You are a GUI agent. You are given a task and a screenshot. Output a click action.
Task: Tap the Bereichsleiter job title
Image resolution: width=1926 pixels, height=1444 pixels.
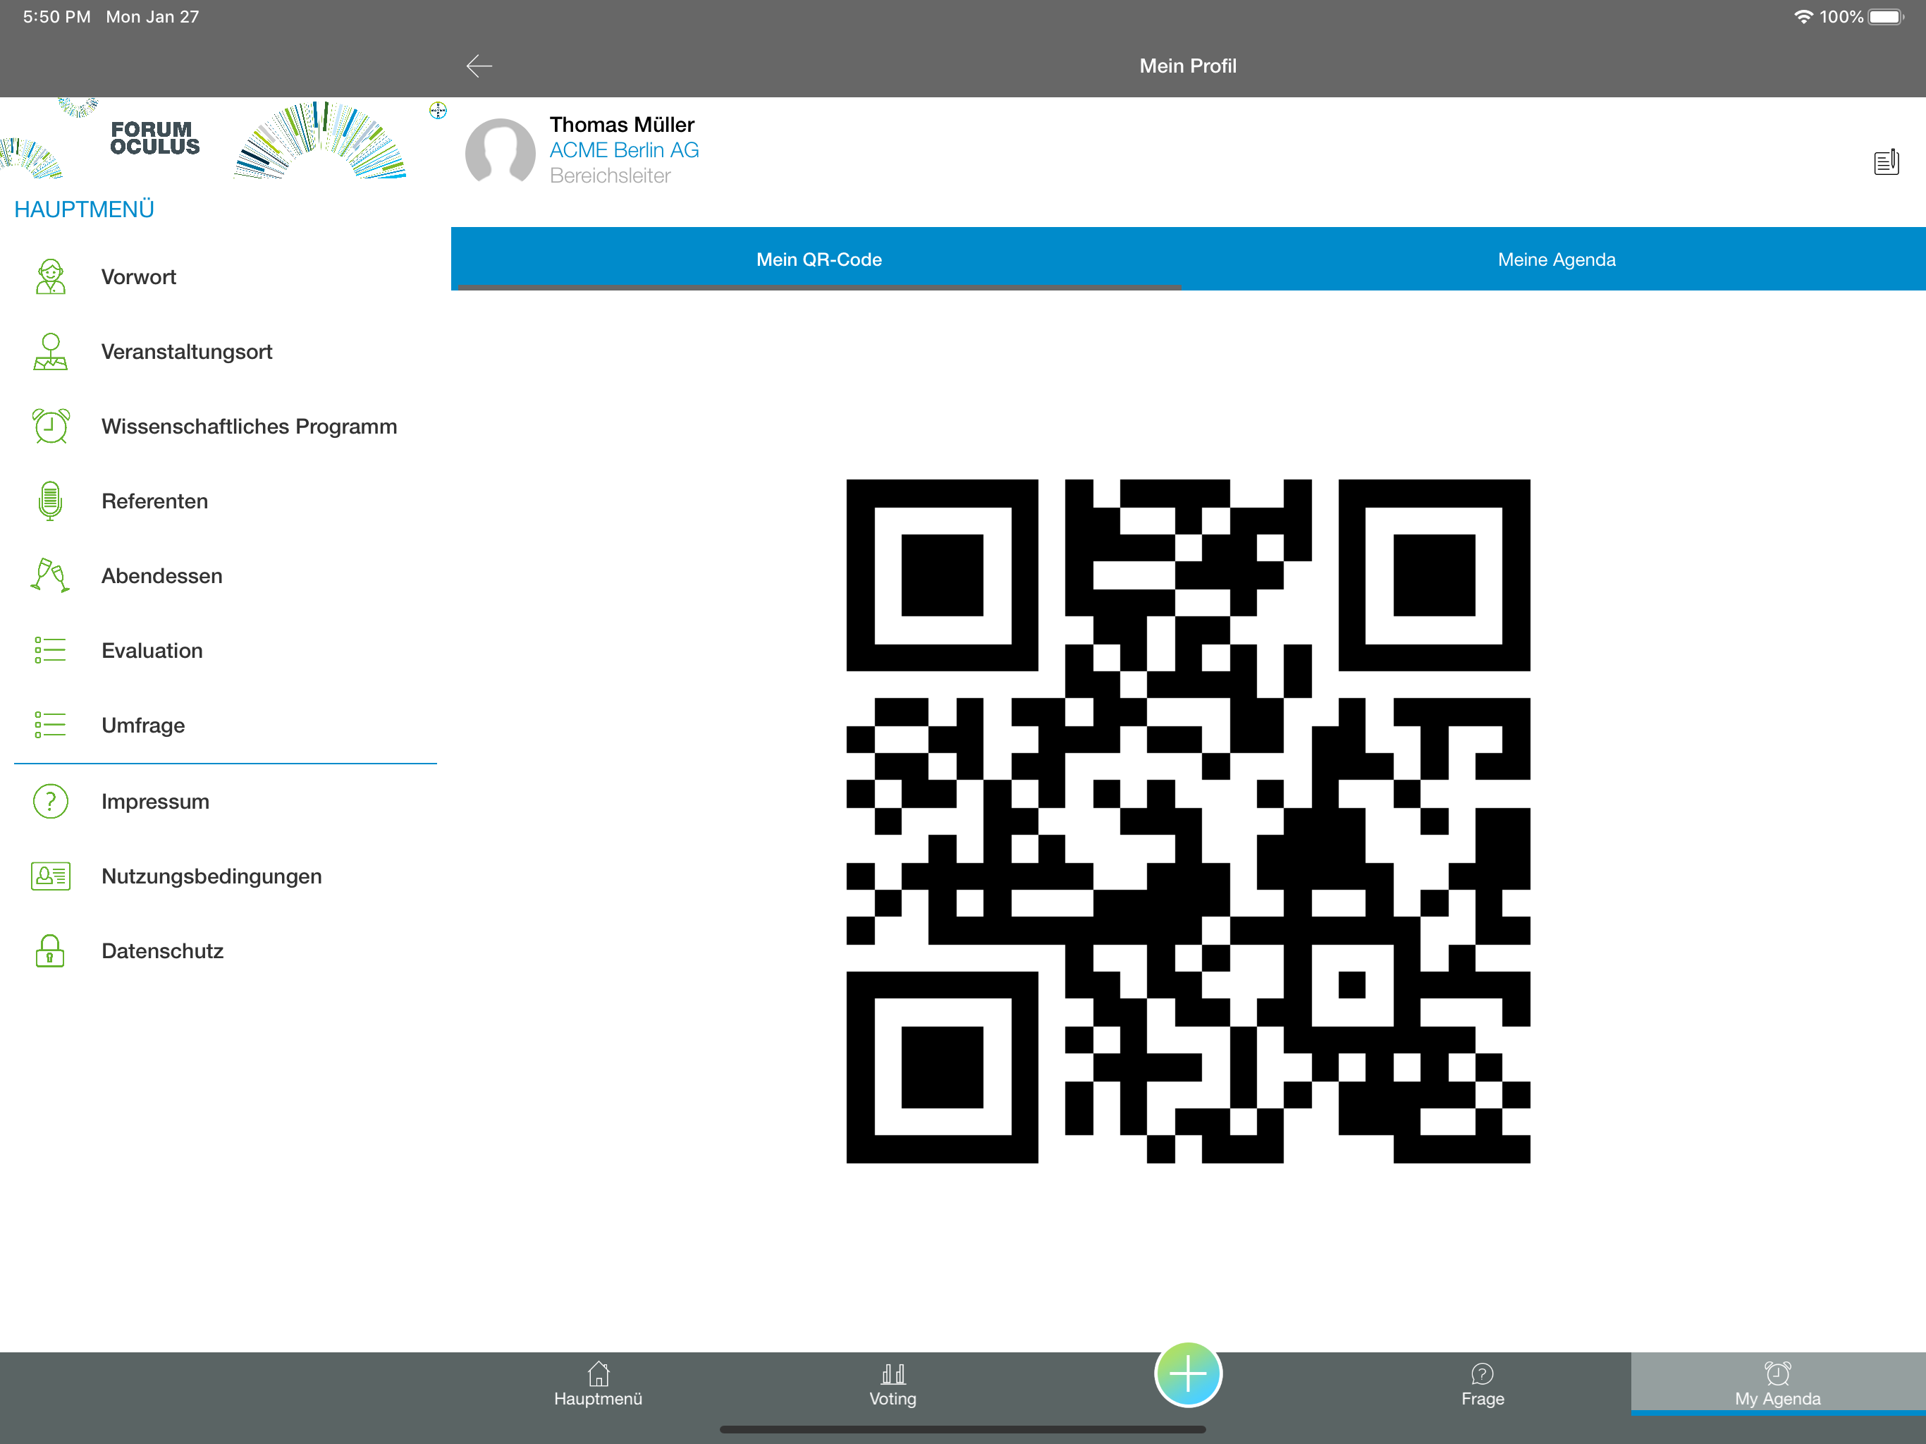pos(610,176)
